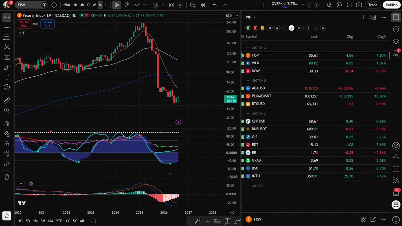Open the emoji icons tool

[x=7, y=87]
